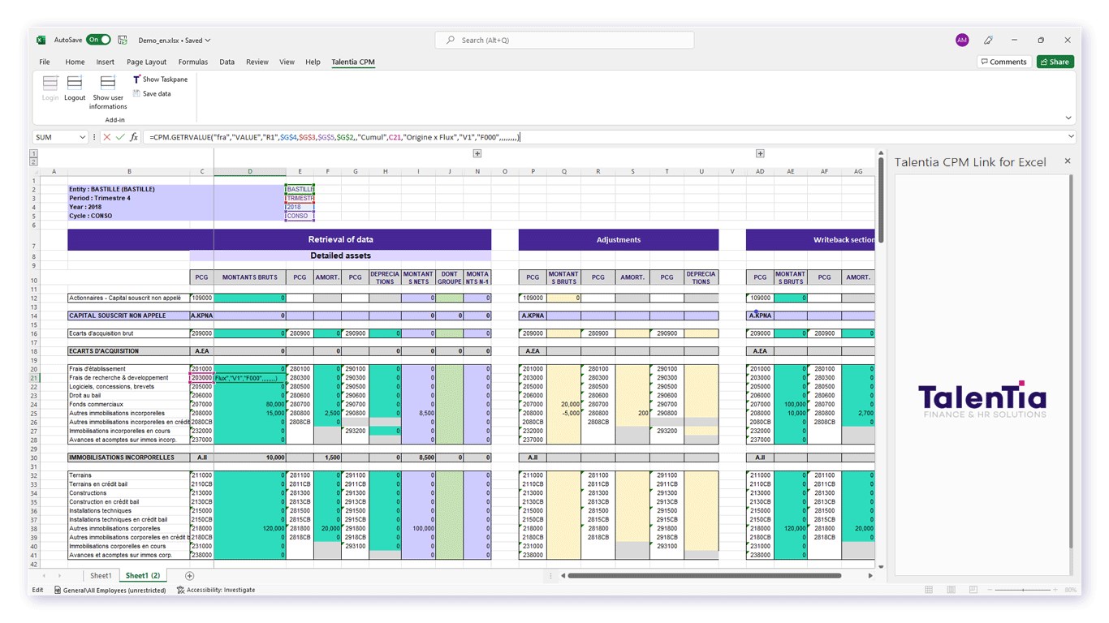Click the Select All corner of the grid
This screenshot has width=1109, height=623.
33,171
